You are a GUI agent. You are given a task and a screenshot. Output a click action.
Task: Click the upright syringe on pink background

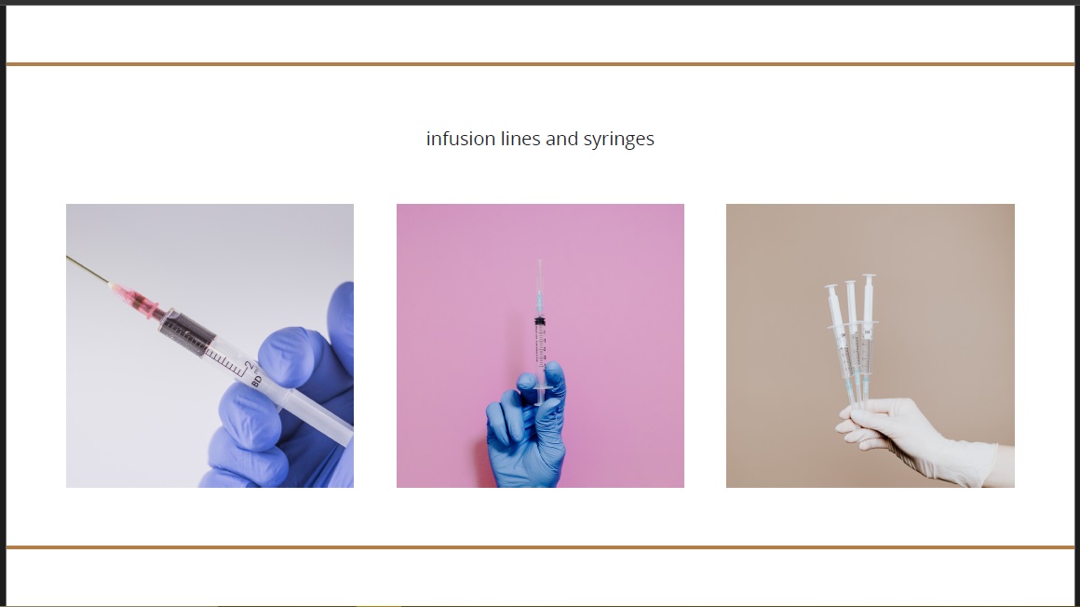[541, 332]
